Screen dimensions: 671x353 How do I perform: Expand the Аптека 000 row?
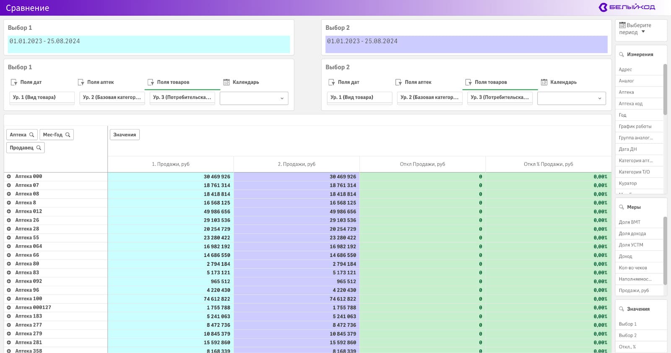coord(9,177)
